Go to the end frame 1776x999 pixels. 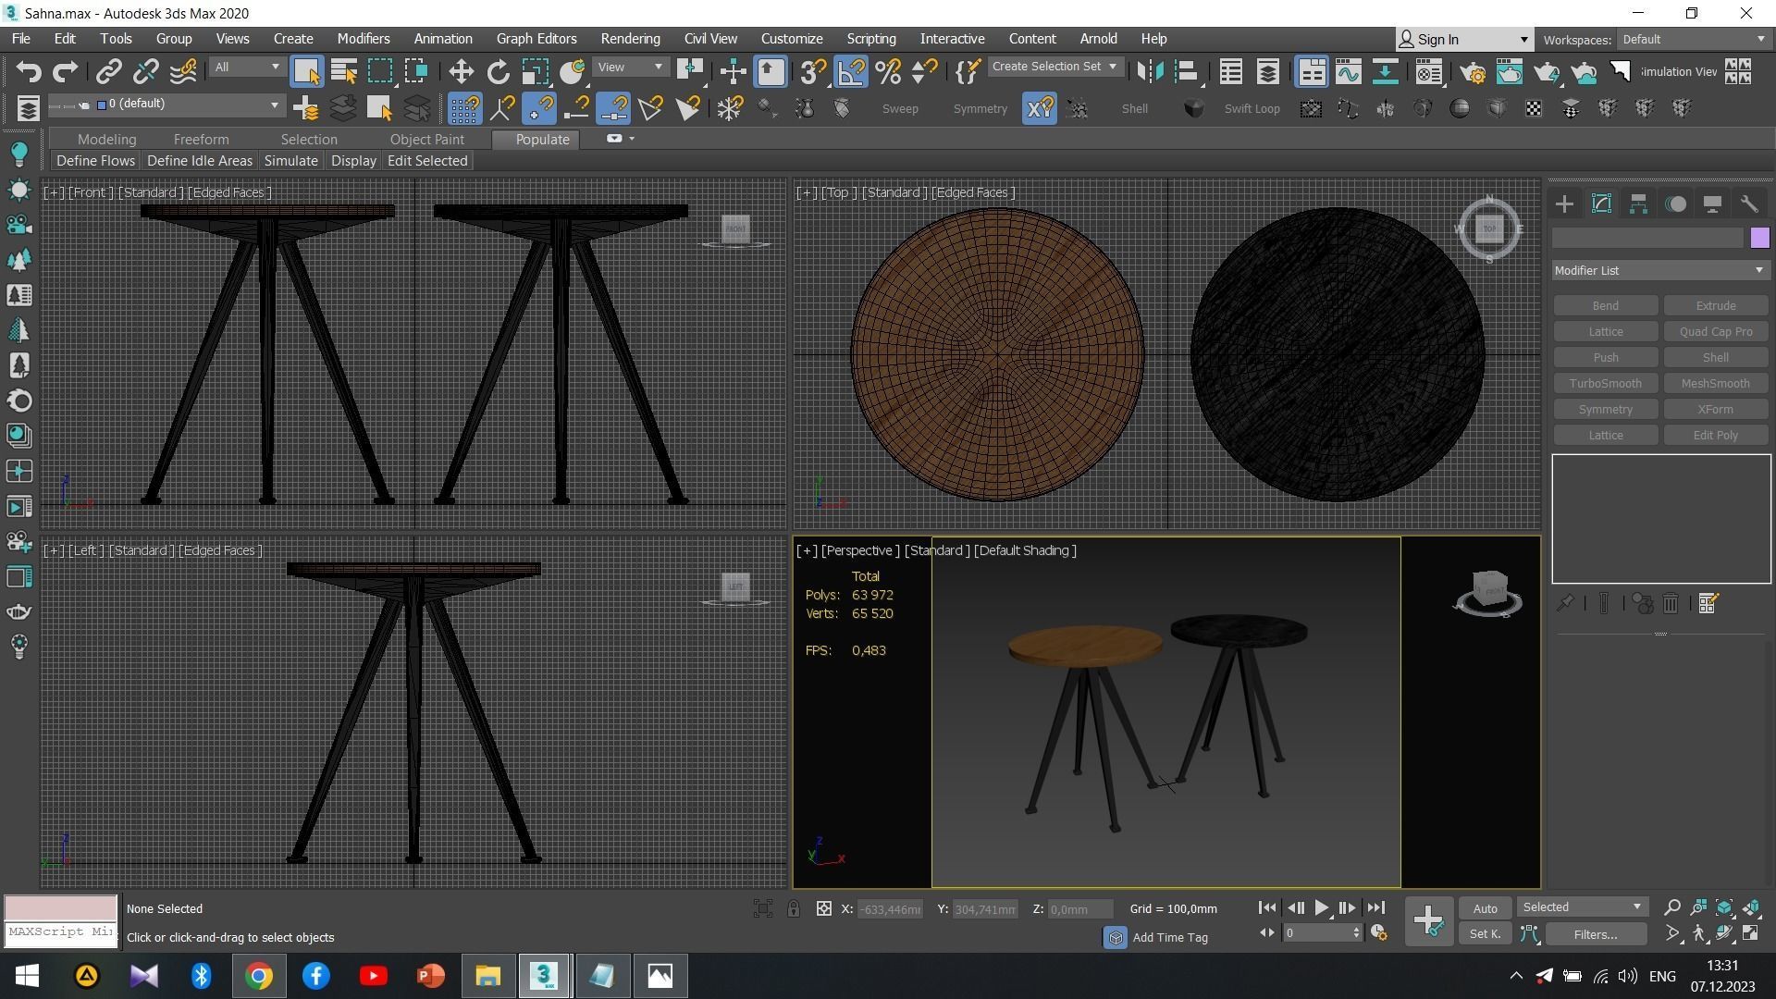pos(1376,908)
